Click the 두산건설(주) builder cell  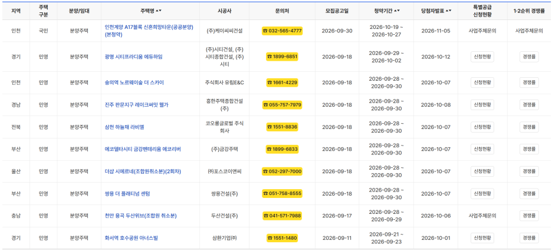click(x=224, y=216)
